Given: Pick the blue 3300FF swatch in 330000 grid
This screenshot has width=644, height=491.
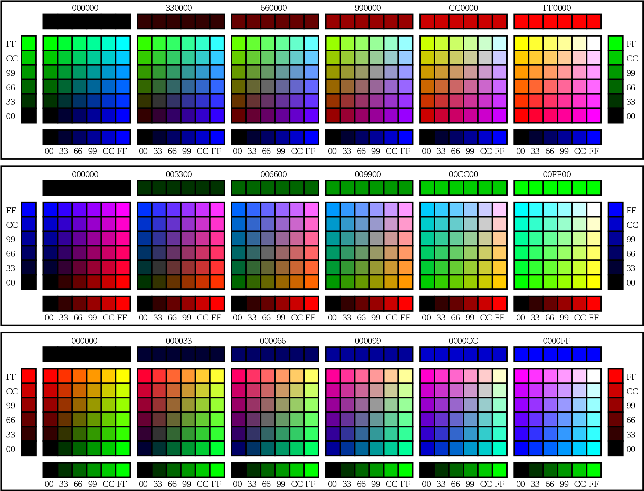Looking at the screenshot, I should click(x=217, y=115).
